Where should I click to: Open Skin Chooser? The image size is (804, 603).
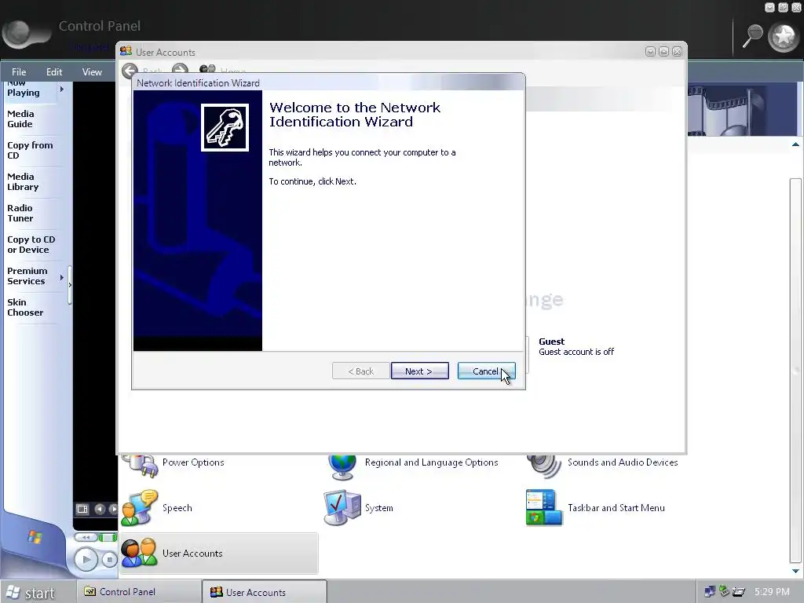tap(25, 307)
